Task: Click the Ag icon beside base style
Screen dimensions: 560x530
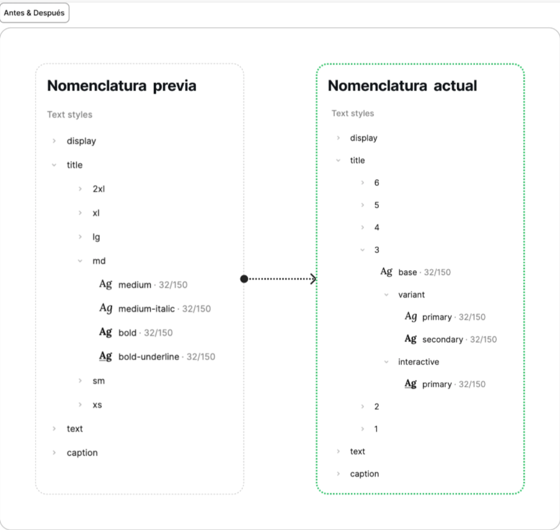Action: [386, 272]
